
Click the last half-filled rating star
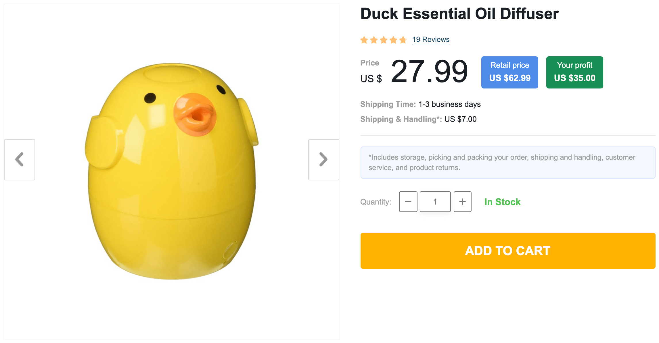[403, 40]
